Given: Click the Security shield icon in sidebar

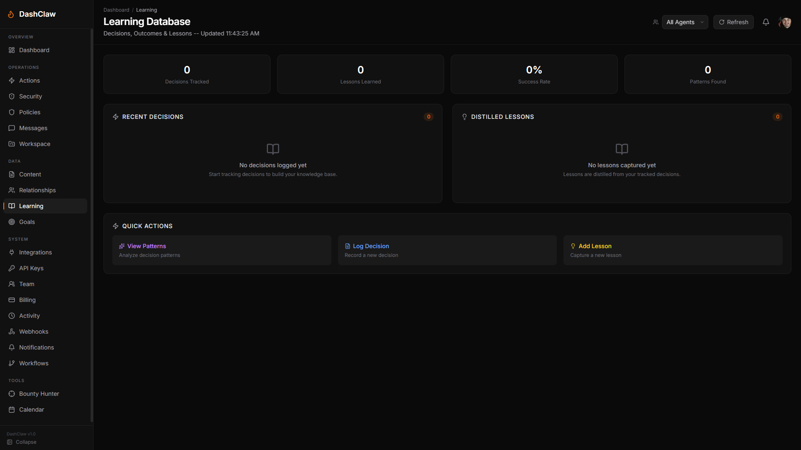Looking at the screenshot, I should (x=12, y=96).
